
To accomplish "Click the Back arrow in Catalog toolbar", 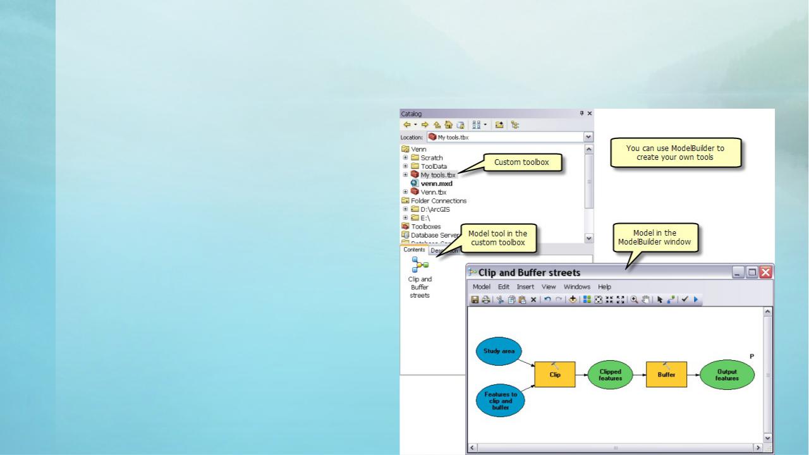I will pyautogui.click(x=407, y=124).
